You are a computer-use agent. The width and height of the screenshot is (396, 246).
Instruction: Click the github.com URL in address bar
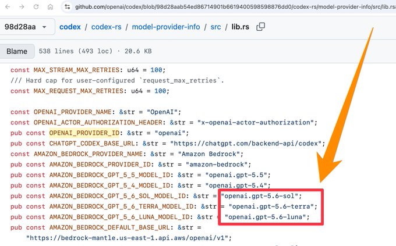[x=235, y=7]
